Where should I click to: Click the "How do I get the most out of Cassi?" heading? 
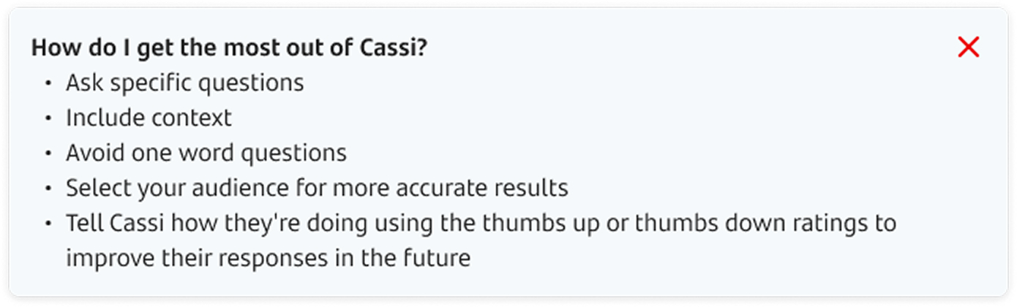230,49
